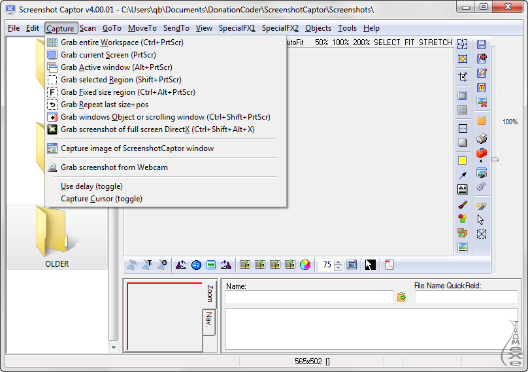Click the grey gears settings icon

pos(481,186)
